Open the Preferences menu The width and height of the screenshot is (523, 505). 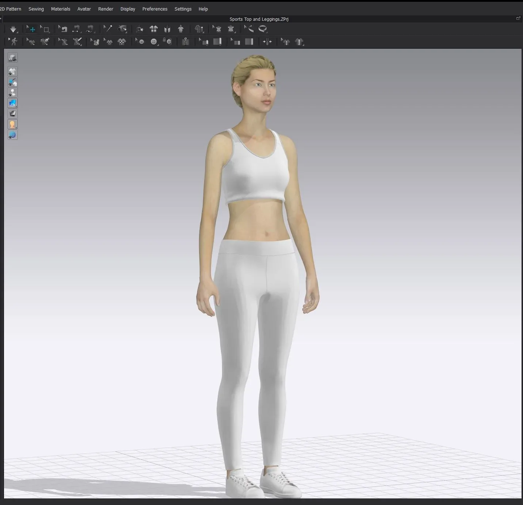155,9
